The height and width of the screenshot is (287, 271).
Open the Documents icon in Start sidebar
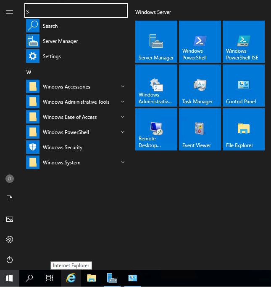point(10,199)
